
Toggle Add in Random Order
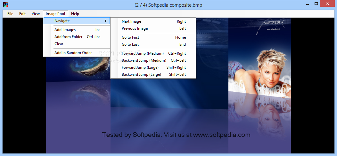point(77,53)
